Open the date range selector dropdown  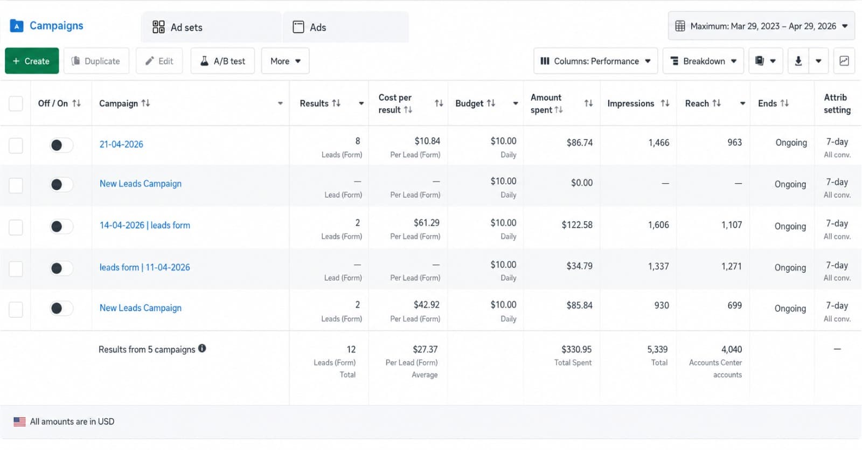click(761, 26)
